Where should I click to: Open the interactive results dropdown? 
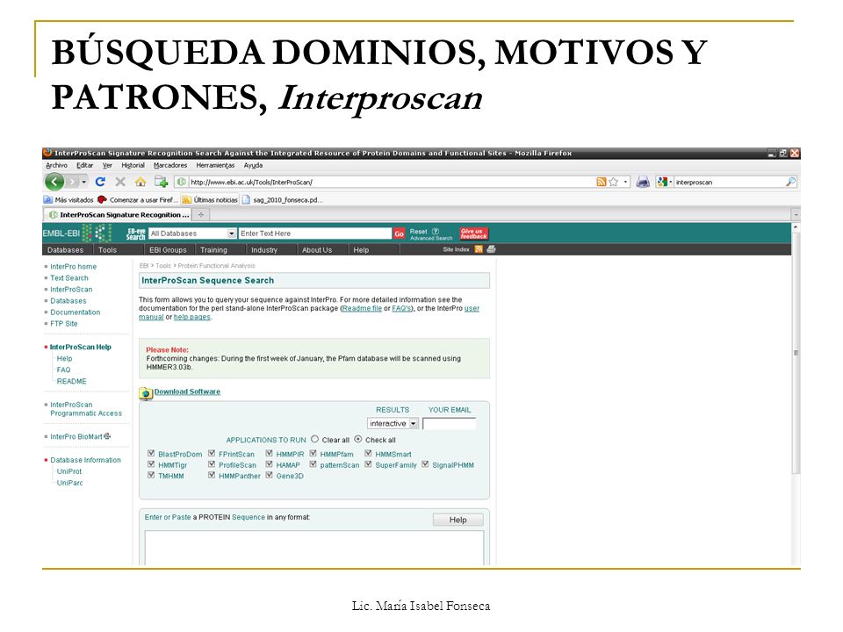[x=393, y=423]
